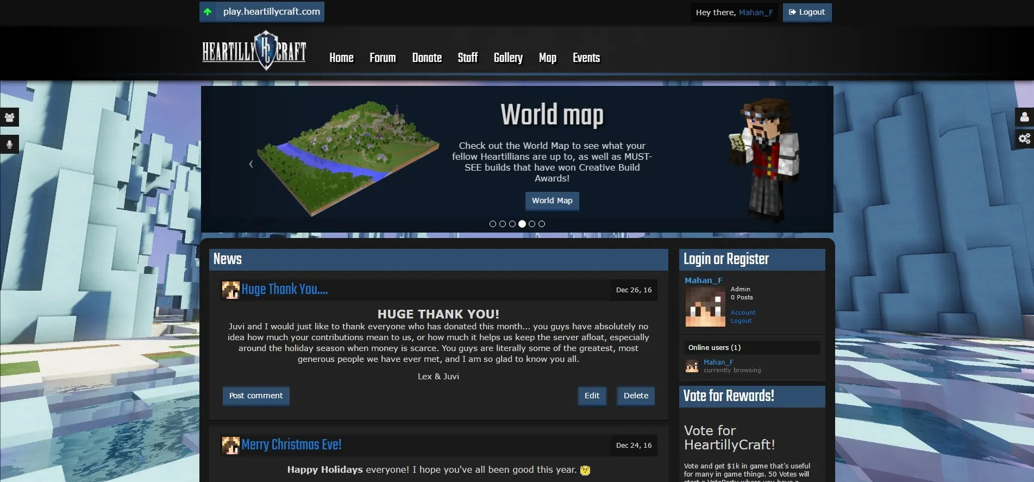
Task: Open the Donate menu item
Action: click(x=427, y=58)
